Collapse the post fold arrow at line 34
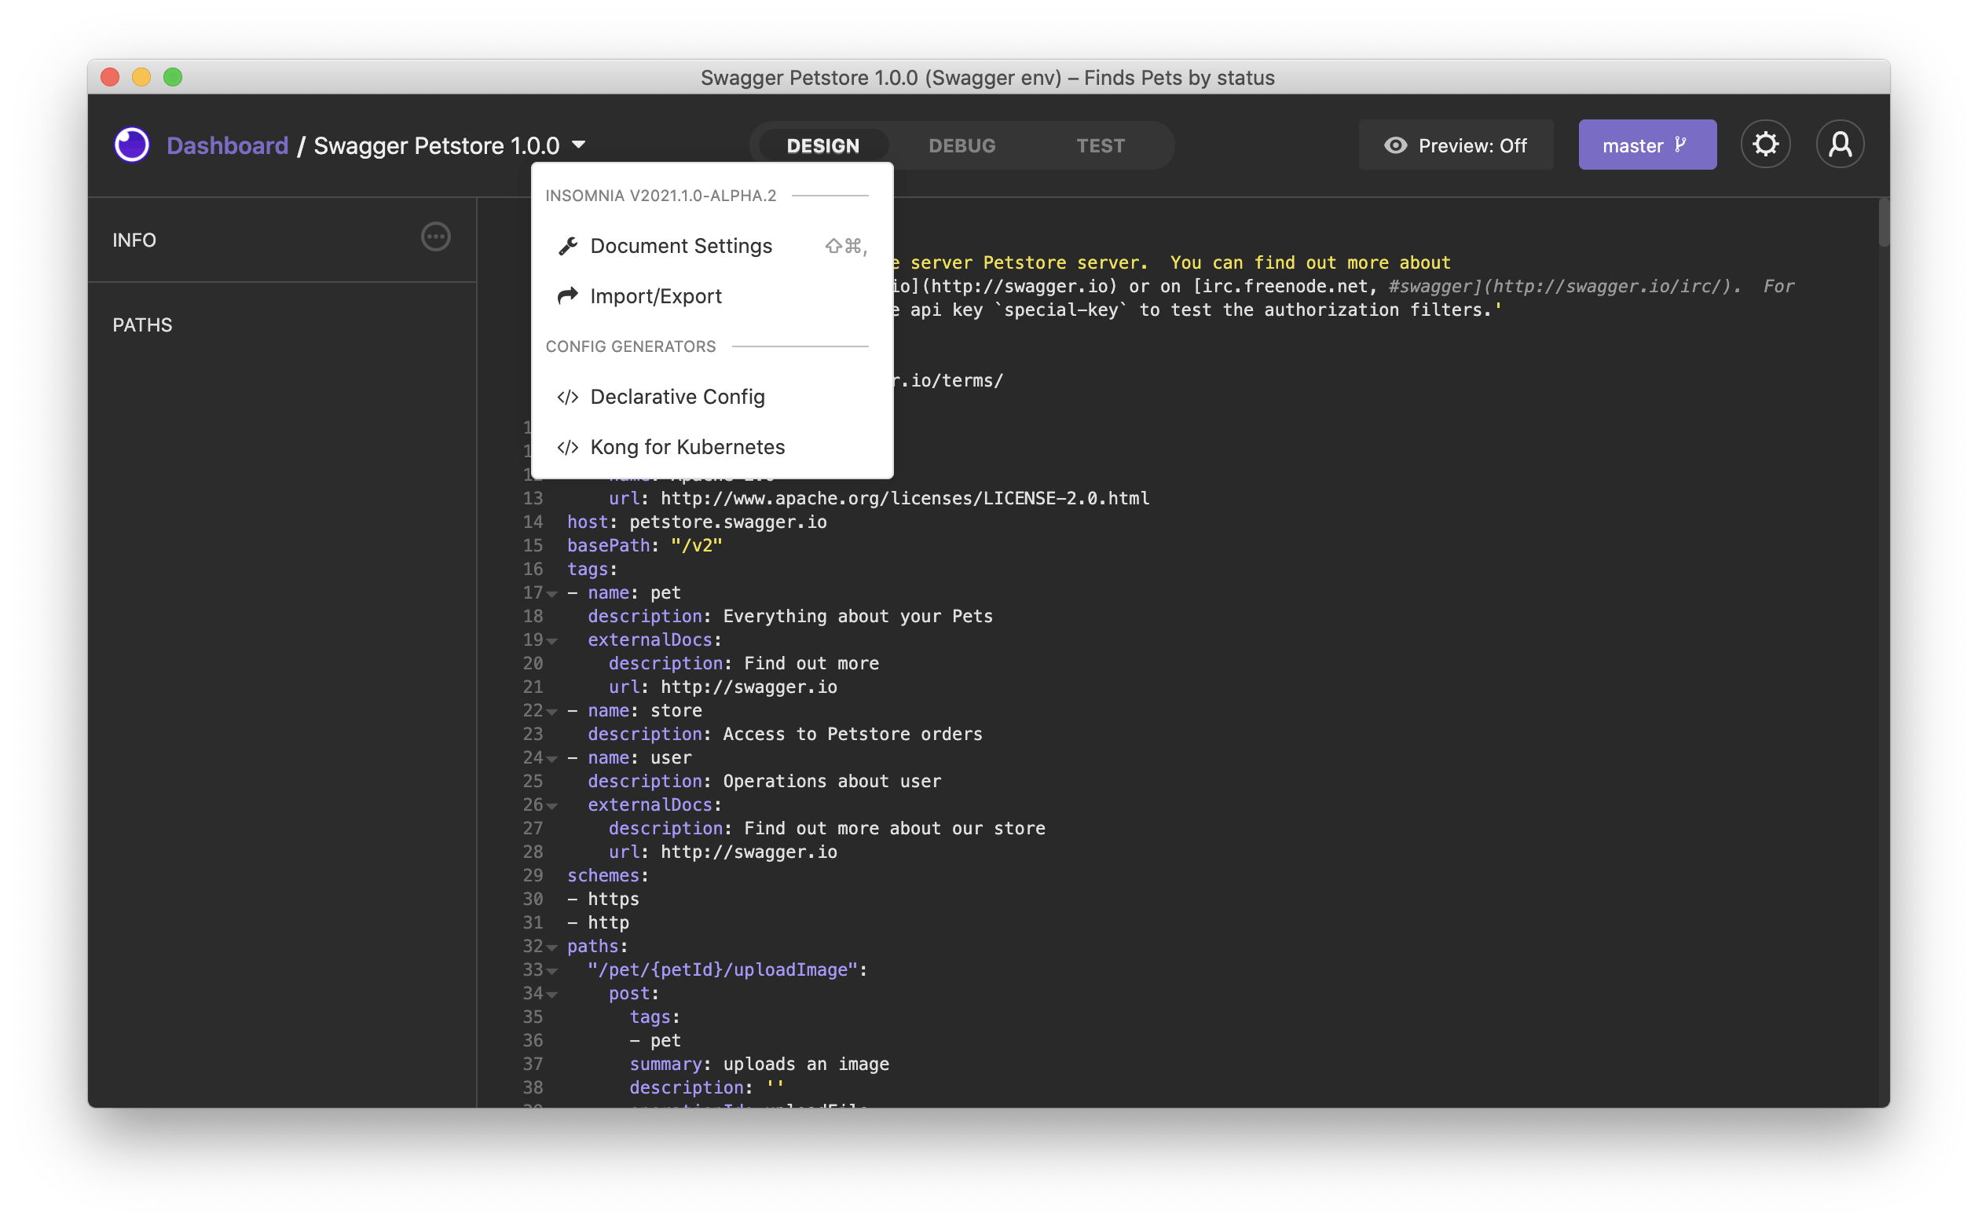 pos(552,995)
